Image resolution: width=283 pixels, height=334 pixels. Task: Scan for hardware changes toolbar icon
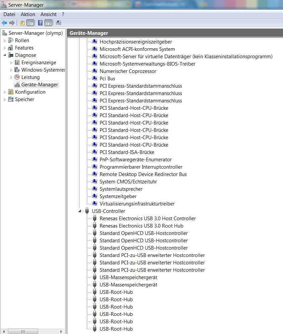pyautogui.click(x=59, y=23)
